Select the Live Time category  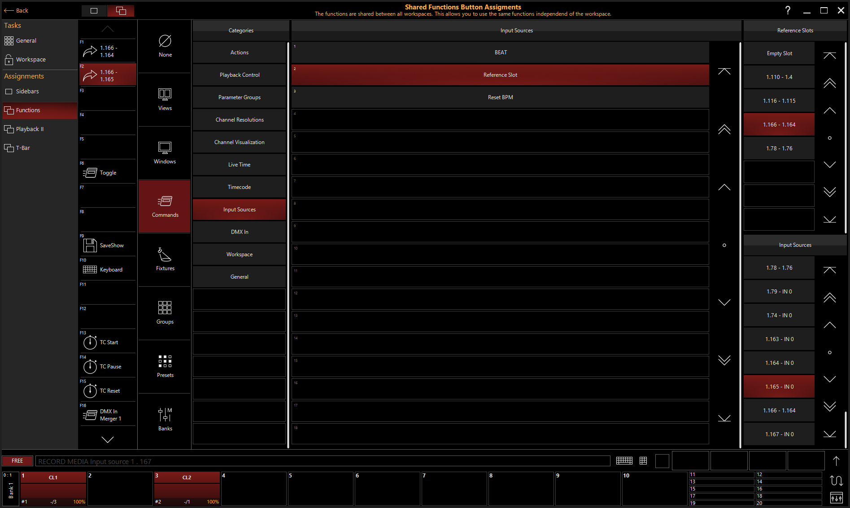[239, 165]
